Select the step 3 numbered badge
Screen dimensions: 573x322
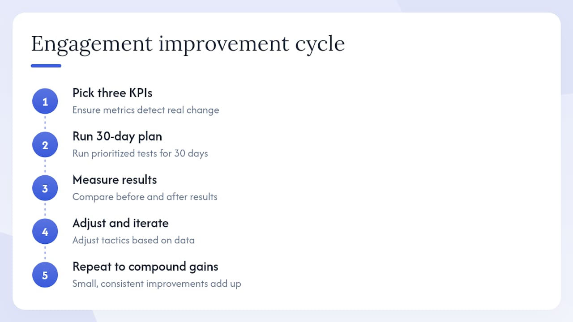pos(45,188)
